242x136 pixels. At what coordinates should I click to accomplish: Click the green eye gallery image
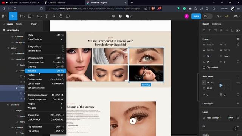click(x=146, y=56)
